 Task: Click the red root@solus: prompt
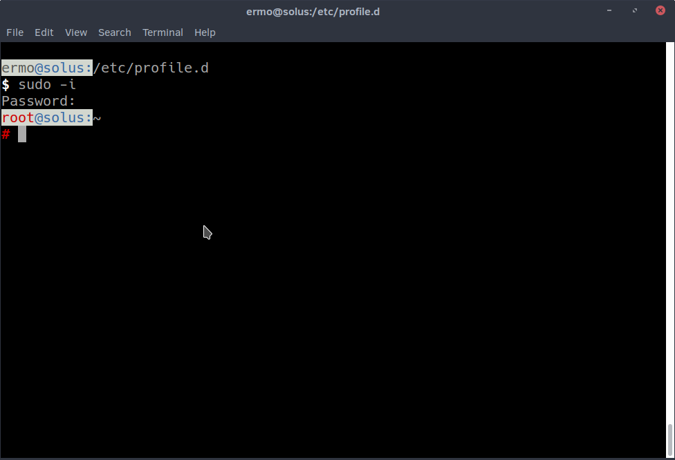tap(47, 117)
